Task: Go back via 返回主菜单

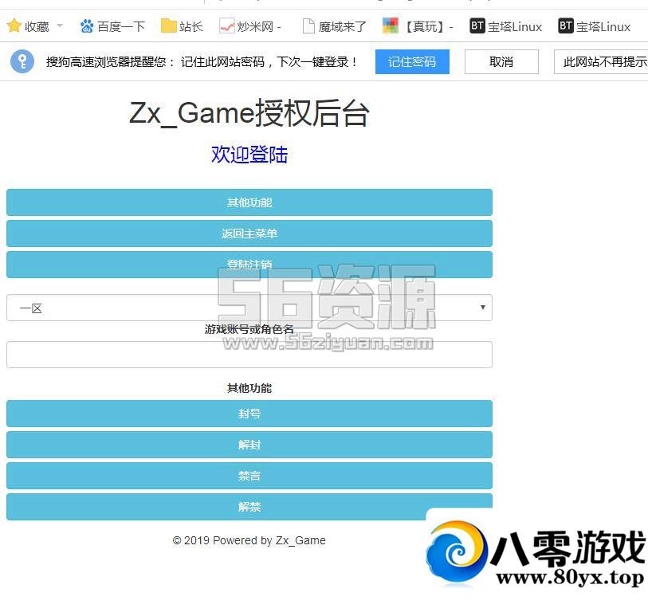Action: 249,233
